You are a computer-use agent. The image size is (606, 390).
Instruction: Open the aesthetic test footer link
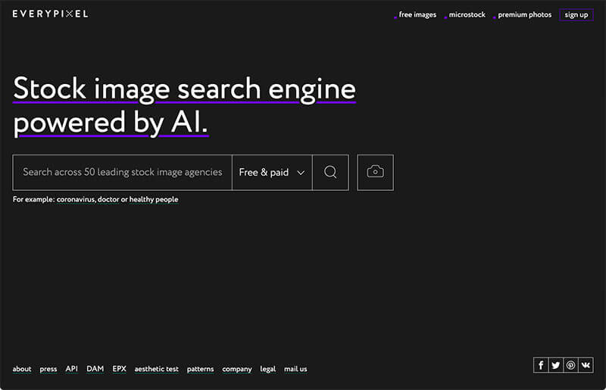tap(157, 369)
